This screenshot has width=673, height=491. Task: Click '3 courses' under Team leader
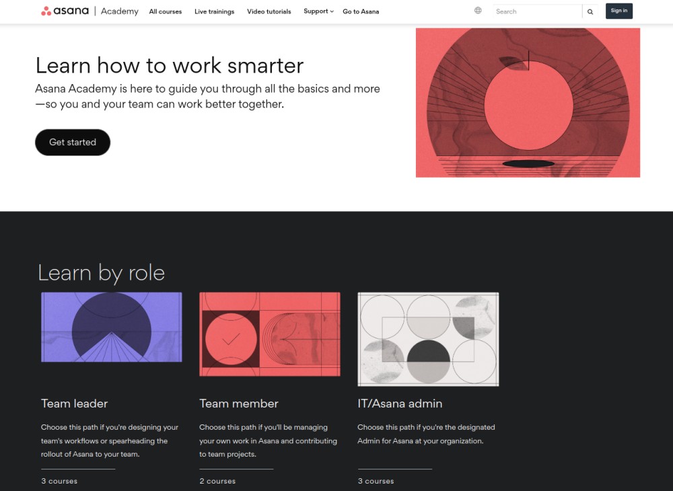click(x=59, y=481)
